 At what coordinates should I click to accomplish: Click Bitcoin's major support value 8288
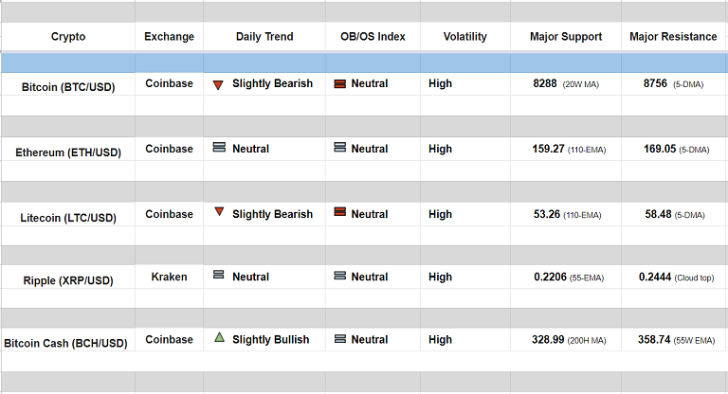pos(546,83)
